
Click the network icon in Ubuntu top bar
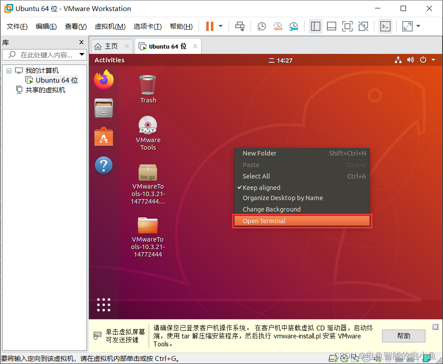[398, 60]
